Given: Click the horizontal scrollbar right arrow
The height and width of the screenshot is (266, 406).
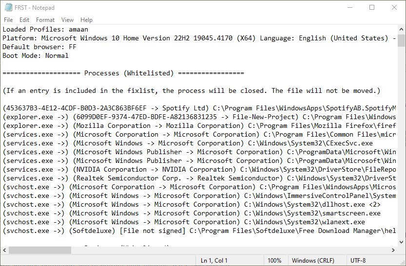Looking at the screenshot, I should click(x=393, y=250).
